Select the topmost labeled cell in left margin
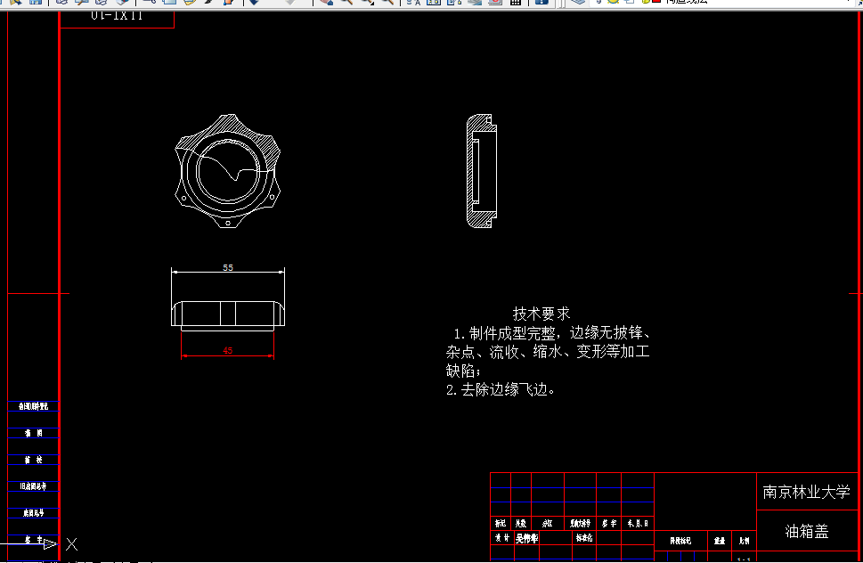 (x=34, y=406)
